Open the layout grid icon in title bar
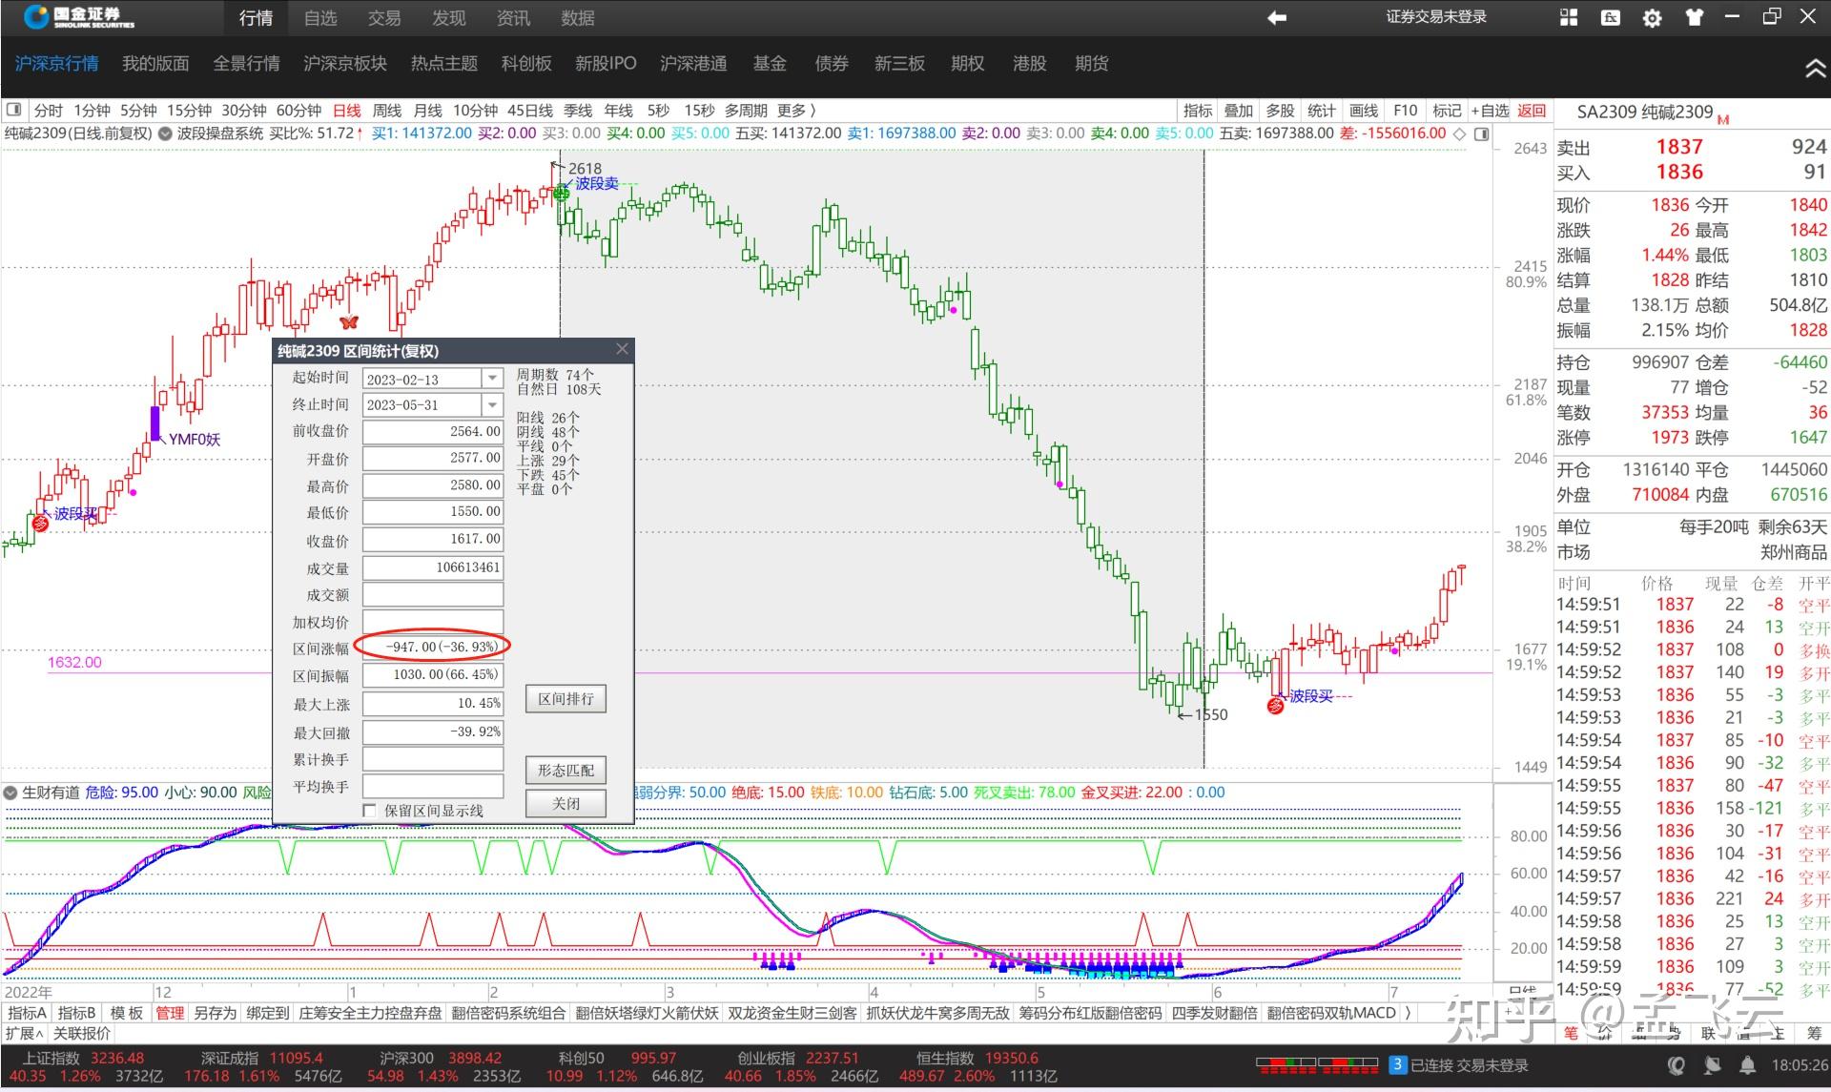Viewport: 1831px width, 1092px height. (x=1569, y=18)
